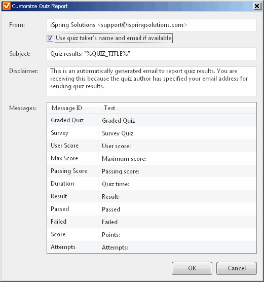Select the Quiz time: text cell

(177, 184)
